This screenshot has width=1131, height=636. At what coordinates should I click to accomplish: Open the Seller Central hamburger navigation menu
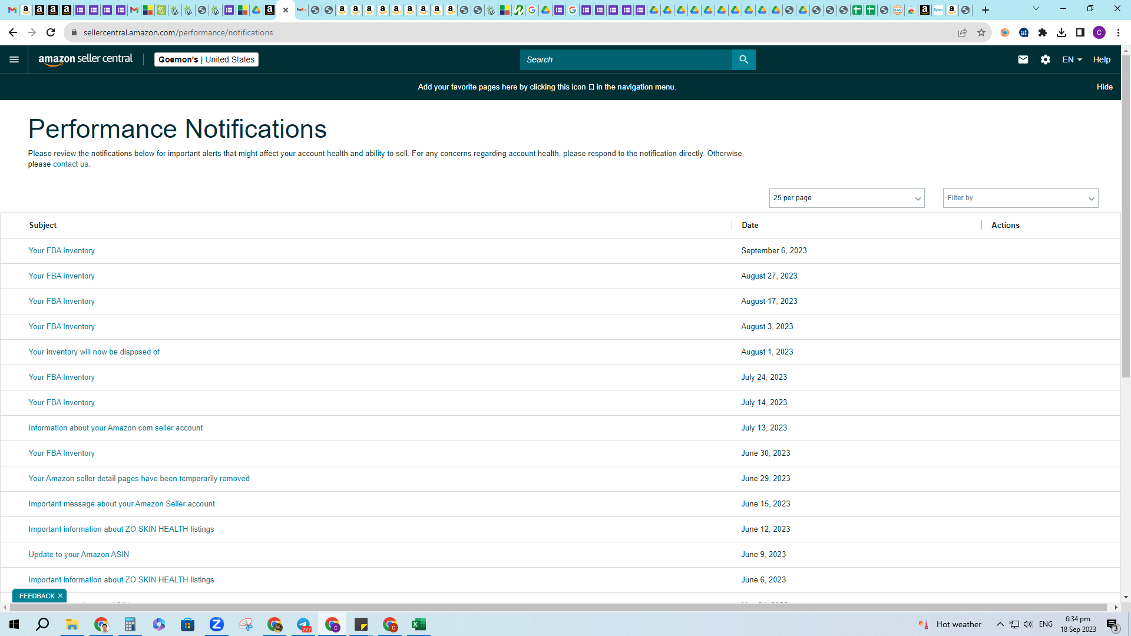(14, 59)
